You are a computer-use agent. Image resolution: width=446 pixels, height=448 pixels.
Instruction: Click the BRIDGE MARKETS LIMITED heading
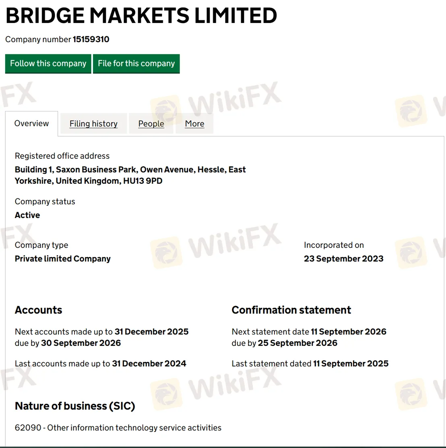(x=141, y=16)
